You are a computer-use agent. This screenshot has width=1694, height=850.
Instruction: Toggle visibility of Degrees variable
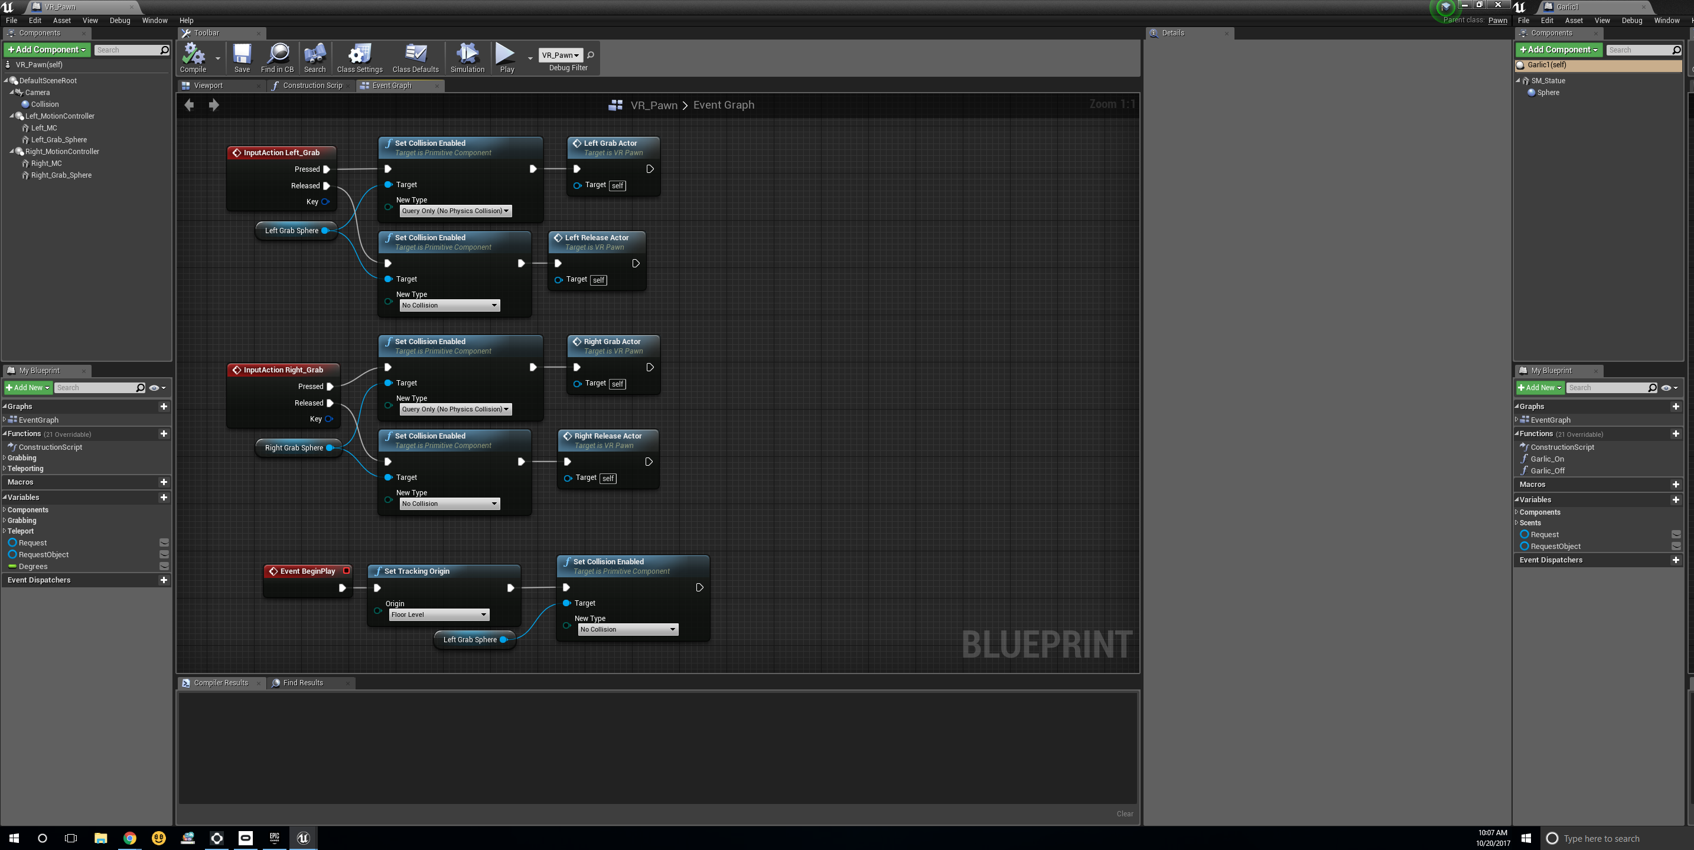click(164, 567)
